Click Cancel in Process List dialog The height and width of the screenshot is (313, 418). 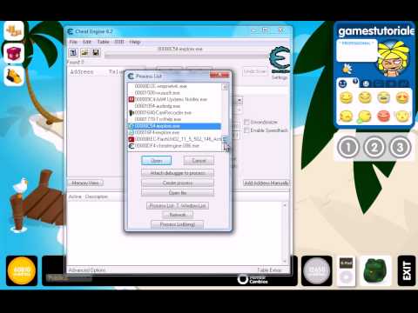click(x=199, y=161)
